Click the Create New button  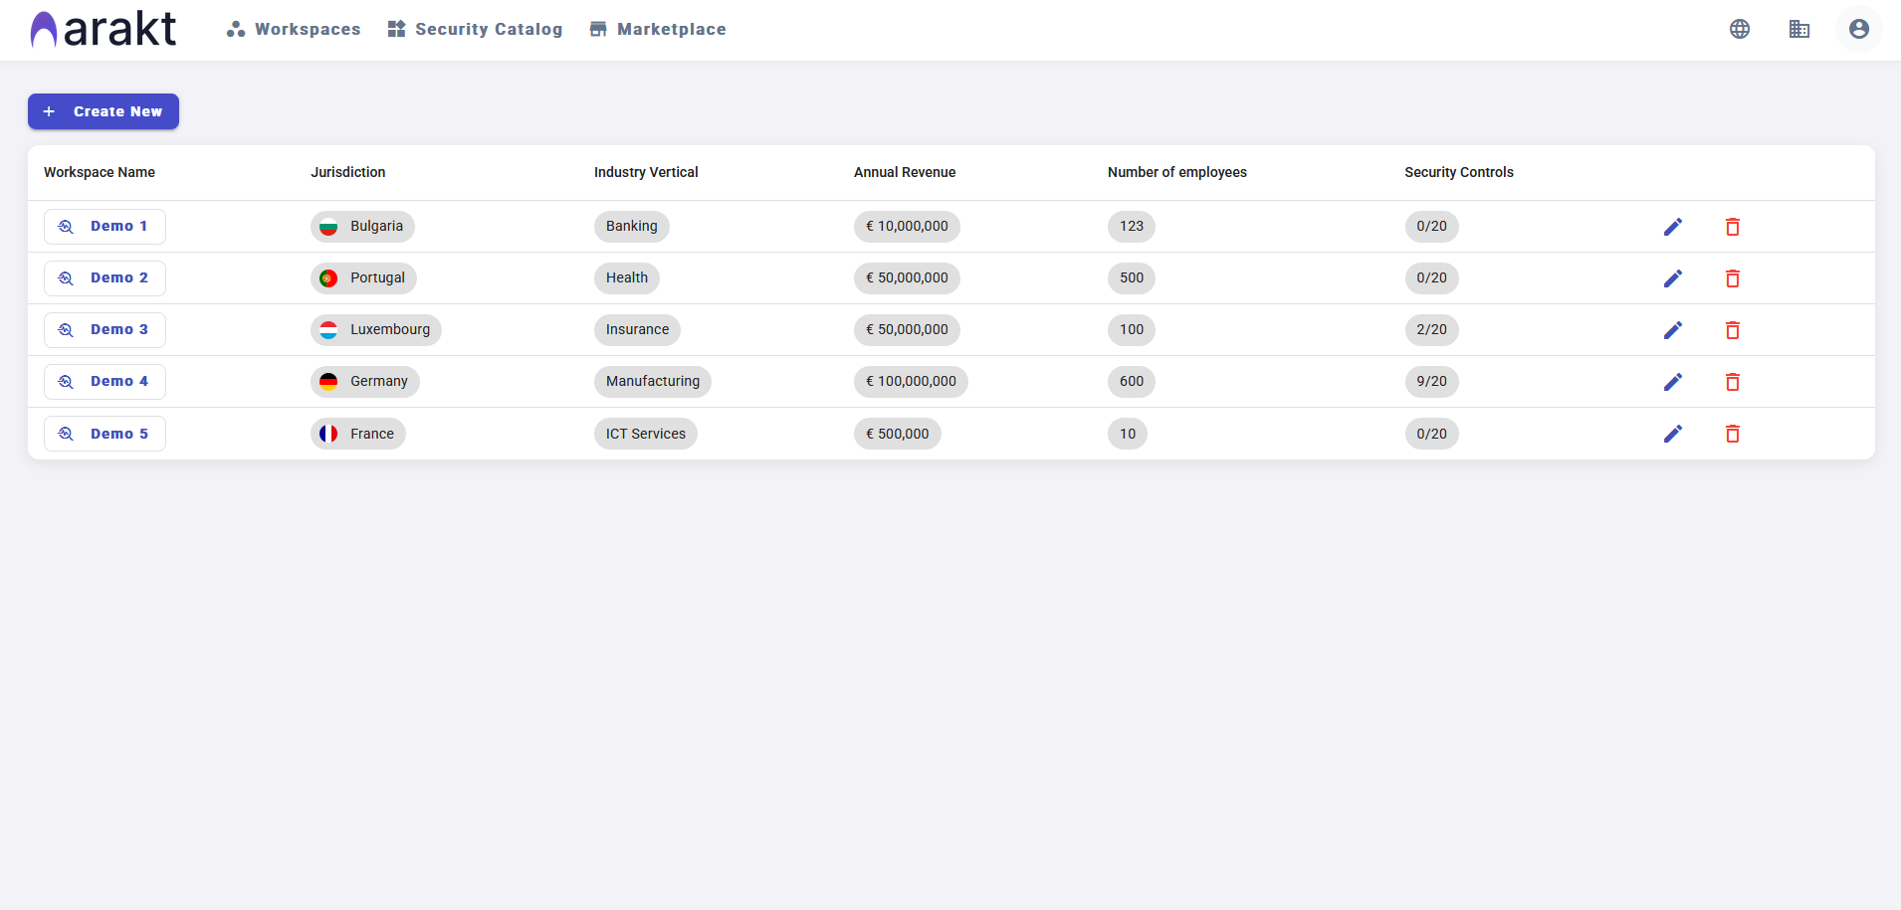103,111
